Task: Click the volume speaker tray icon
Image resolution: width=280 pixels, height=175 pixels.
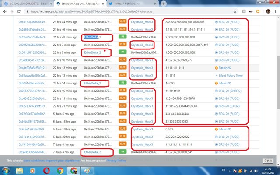Action: (x=256, y=171)
